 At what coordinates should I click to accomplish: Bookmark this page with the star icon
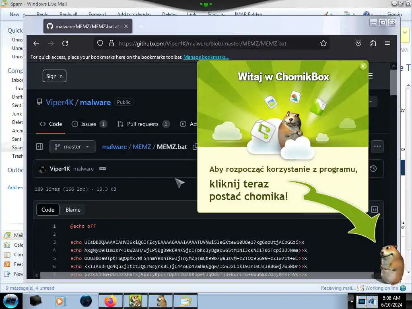[x=323, y=43]
